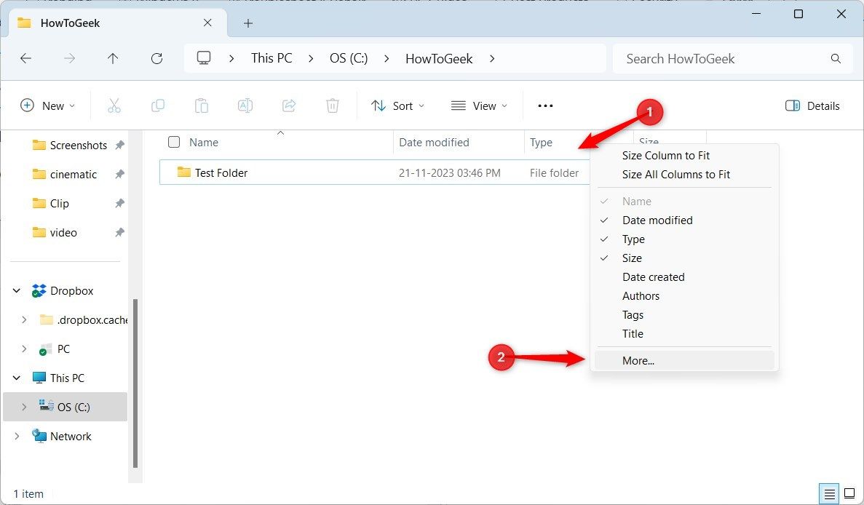
Task: Click the Rename icon in toolbar
Action: [245, 106]
